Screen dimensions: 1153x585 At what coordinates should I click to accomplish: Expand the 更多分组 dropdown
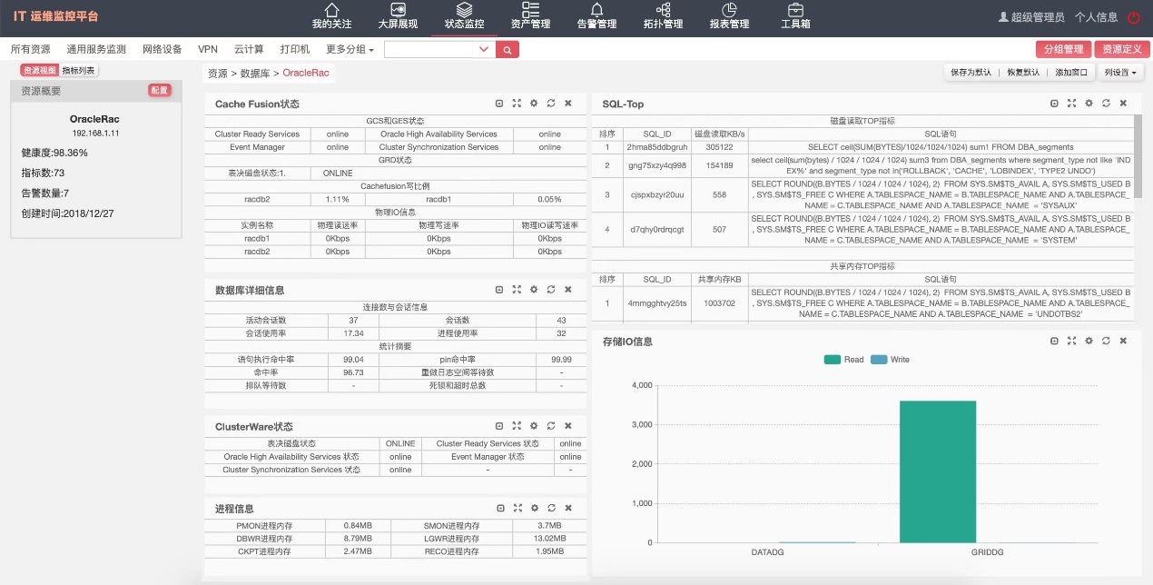click(x=350, y=49)
